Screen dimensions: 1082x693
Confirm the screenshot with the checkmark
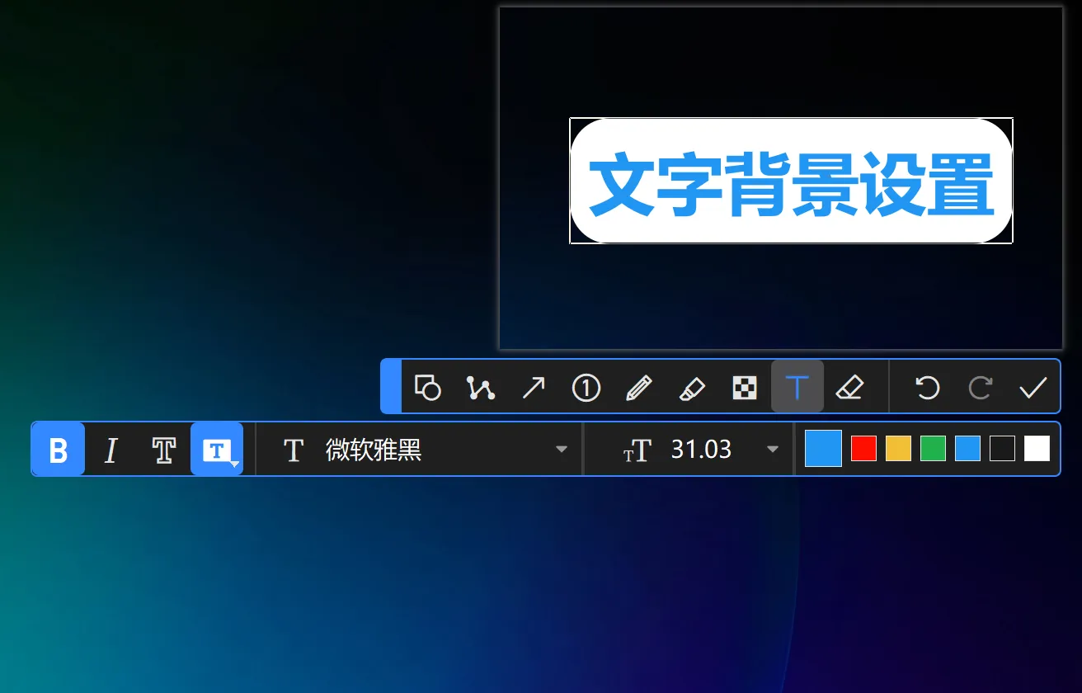coord(1033,387)
